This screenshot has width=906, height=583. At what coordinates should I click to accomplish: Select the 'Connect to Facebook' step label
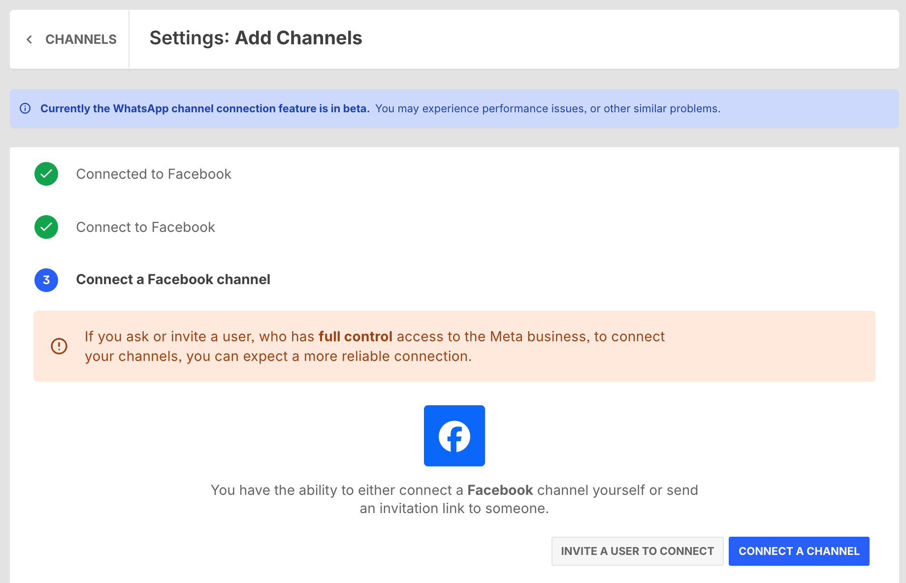click(145, 227)
